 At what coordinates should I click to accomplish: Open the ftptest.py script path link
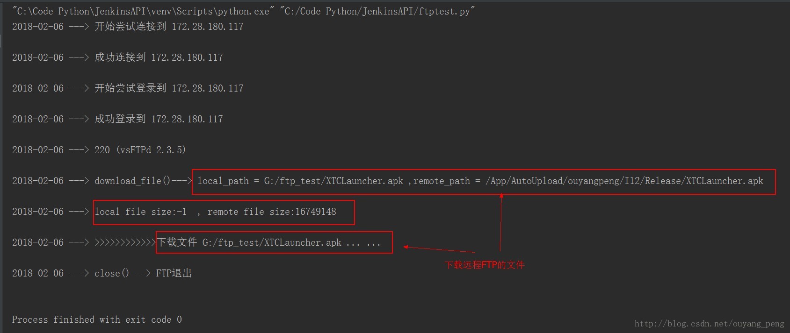click(x=377, y=11)
